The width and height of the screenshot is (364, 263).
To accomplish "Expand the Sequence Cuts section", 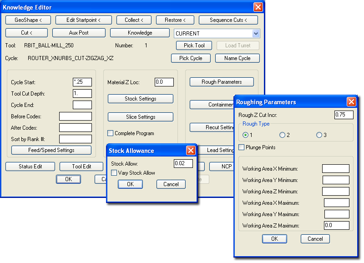I will 227,20.
